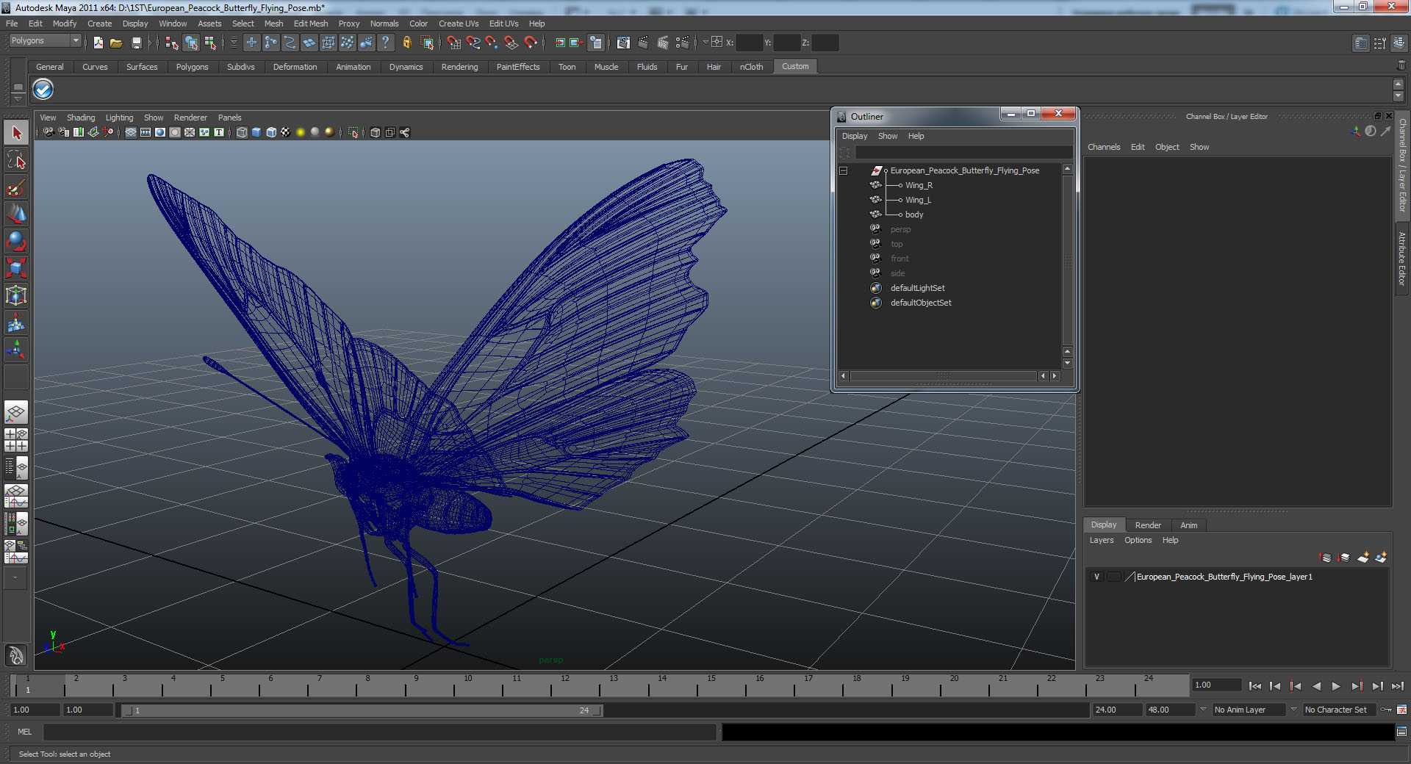Expand toolbox extra layout arrow
This screenshot has height=764, width=1411.
point(15,578)
